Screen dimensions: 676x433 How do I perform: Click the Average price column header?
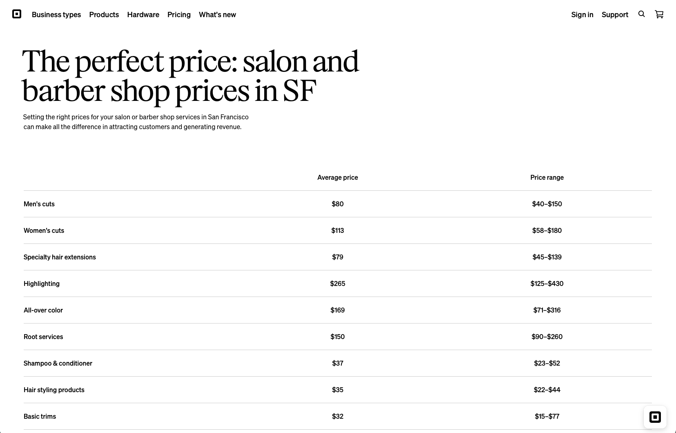click(337, 177)
